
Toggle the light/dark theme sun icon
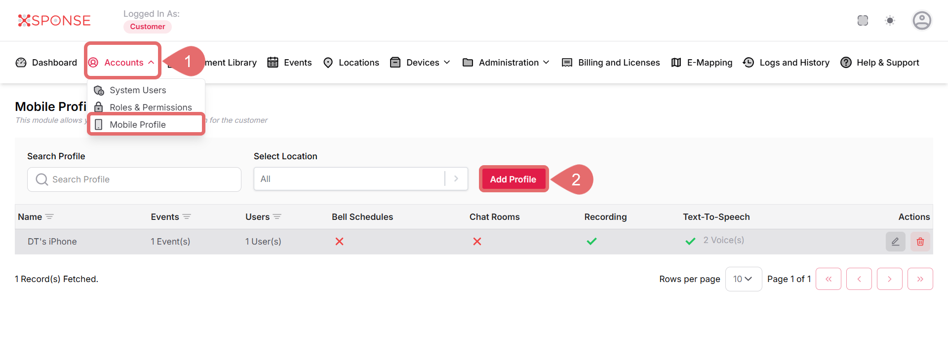click(890, 21)
